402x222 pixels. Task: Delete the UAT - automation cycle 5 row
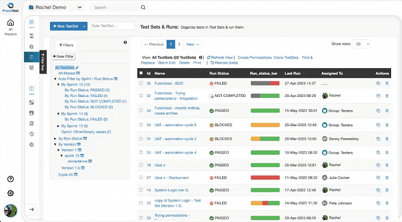[387, 139]
